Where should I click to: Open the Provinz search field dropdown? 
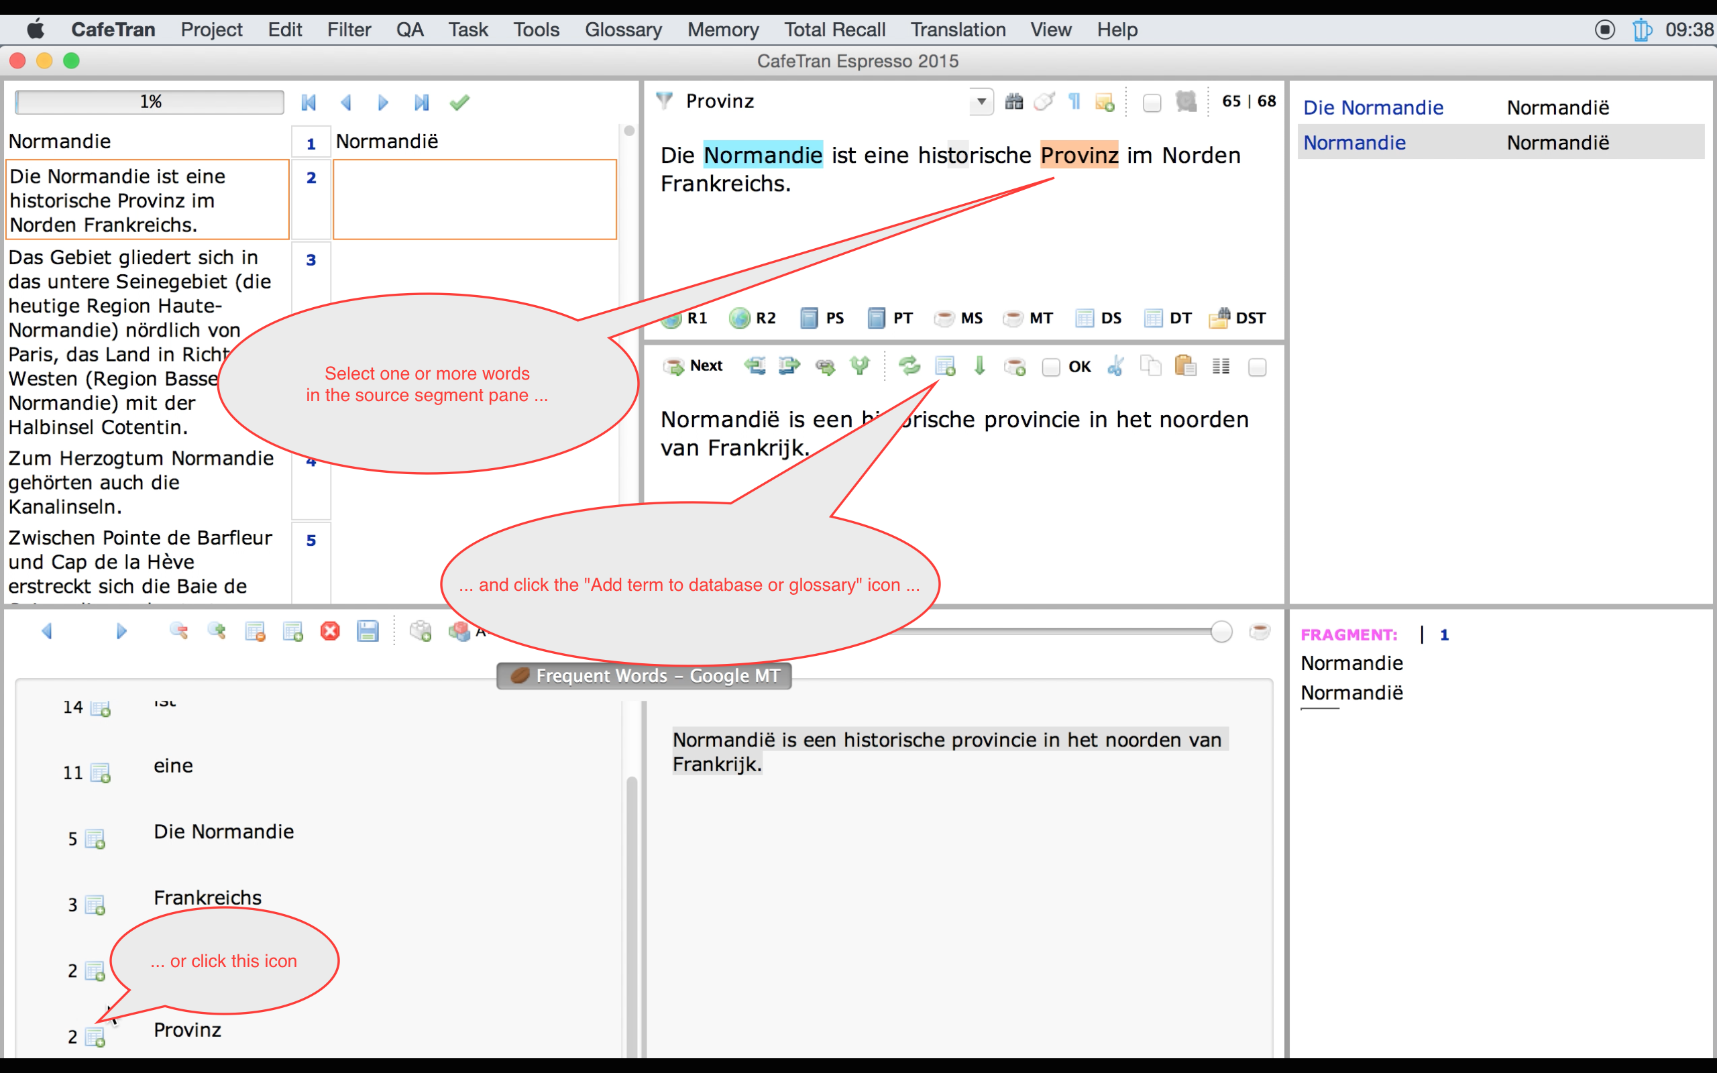coord(981,101)
